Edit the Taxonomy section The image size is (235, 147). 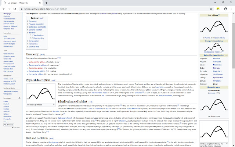click(43, 54)
